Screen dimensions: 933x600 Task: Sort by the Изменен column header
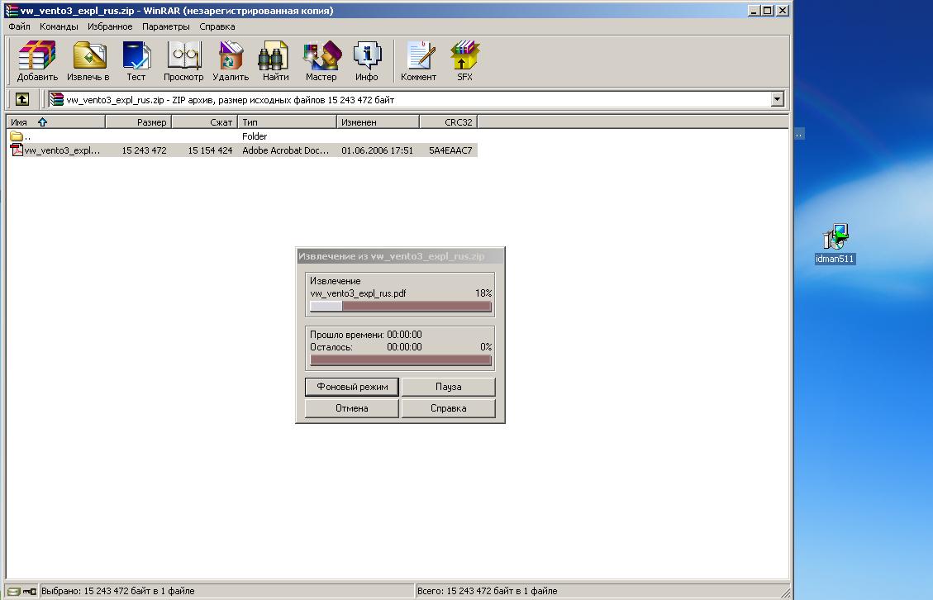tap(378, 122)
